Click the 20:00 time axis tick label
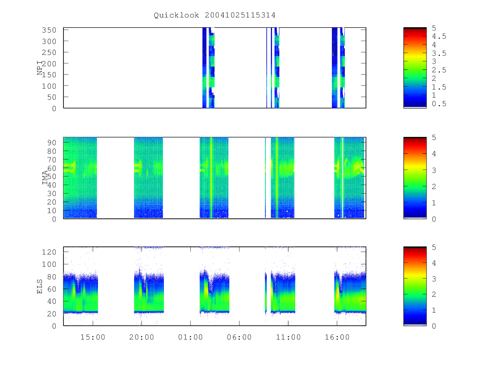 coord(142,337)
